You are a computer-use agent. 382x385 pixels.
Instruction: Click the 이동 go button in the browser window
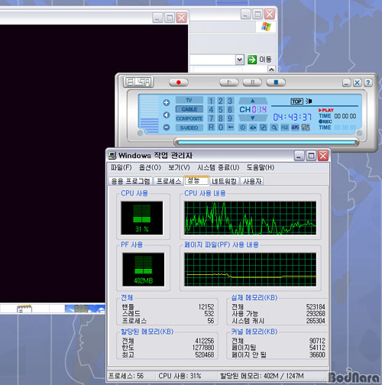260,60
